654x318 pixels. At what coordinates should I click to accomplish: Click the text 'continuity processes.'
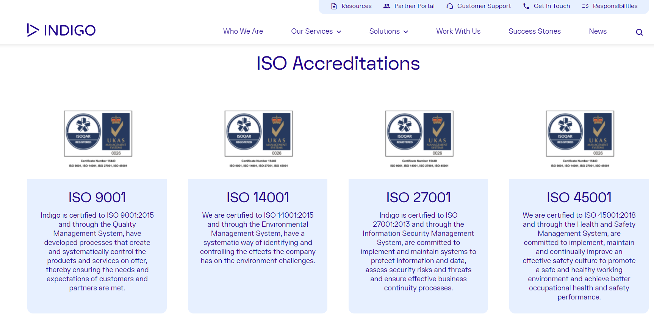418,288
